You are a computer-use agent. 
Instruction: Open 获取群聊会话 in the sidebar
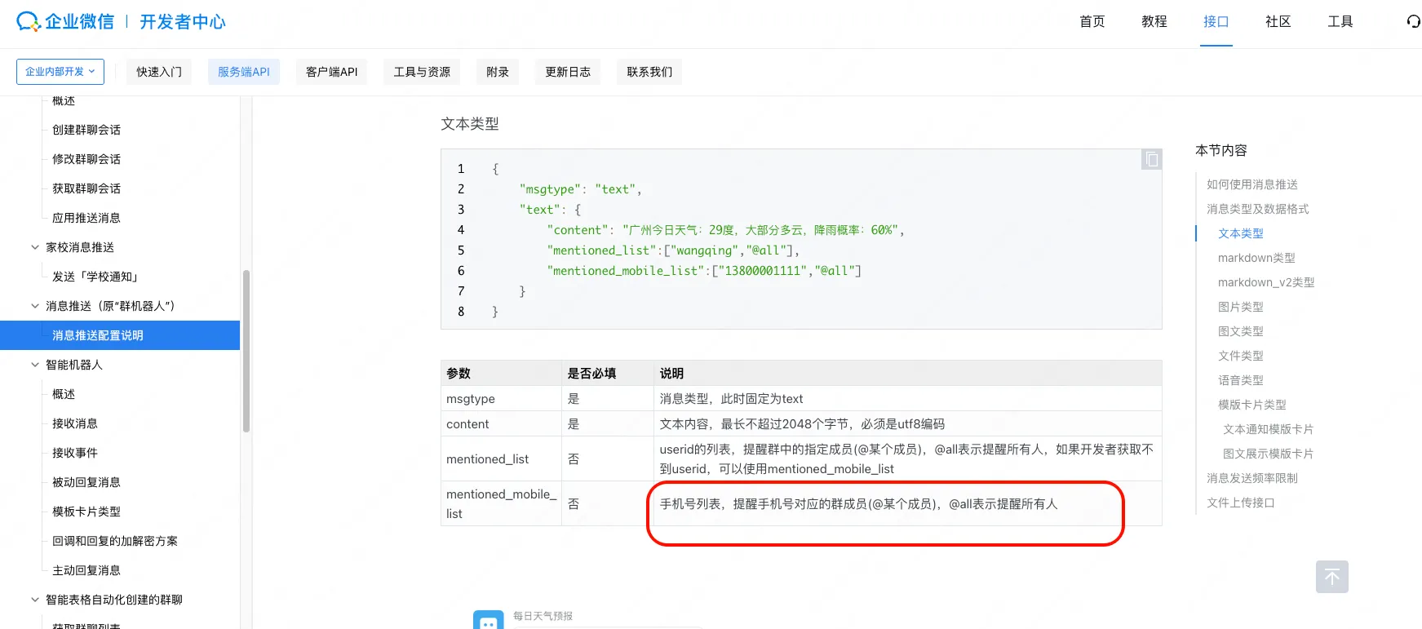(86, 188)
